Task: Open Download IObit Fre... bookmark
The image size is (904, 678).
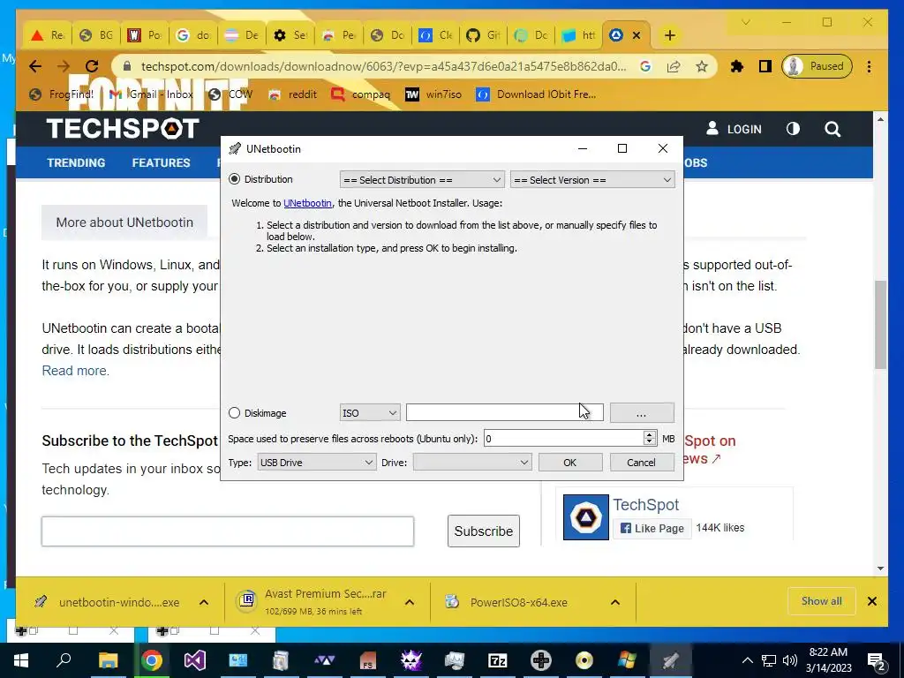Action: (536, 94)
